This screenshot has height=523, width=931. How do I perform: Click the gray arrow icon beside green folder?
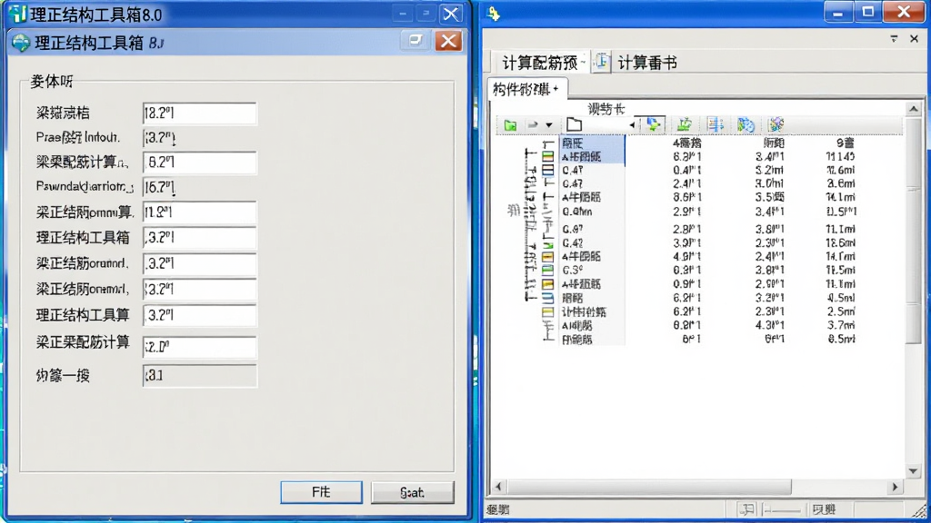tap(533, 125)
